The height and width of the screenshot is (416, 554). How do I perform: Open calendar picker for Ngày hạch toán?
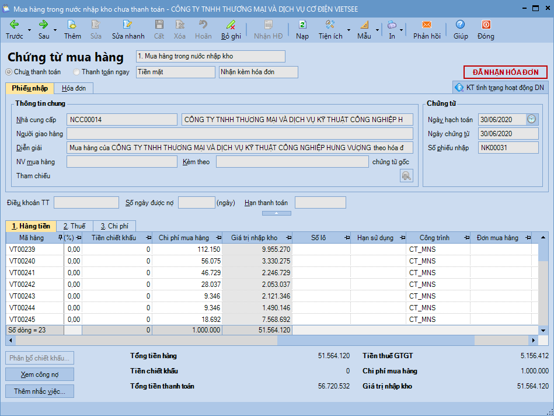[x=531, y=119]
